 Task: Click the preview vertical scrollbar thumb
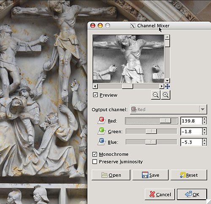[x=167, y=43]
